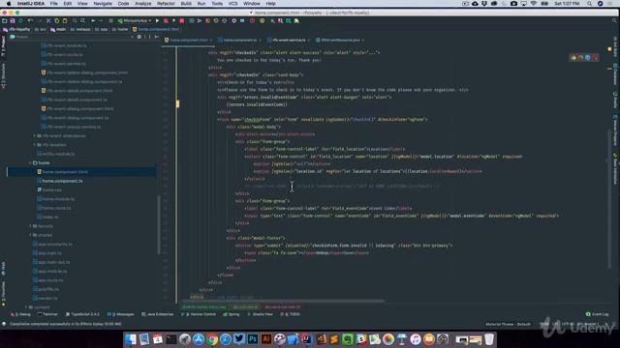Open the Messages tool window

pos(121,314)
